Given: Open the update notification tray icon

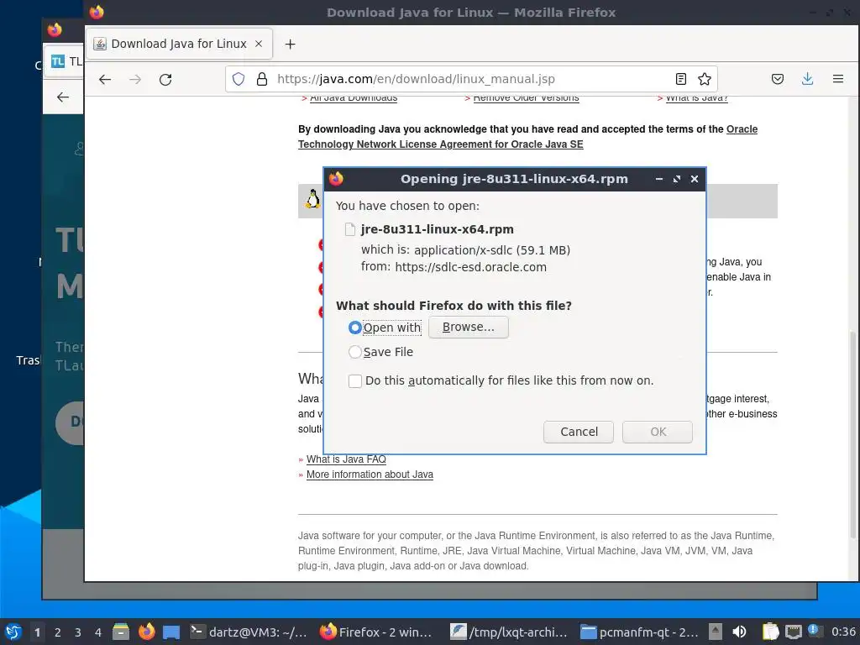Looking at the screenshot, I should click(813, 631).
